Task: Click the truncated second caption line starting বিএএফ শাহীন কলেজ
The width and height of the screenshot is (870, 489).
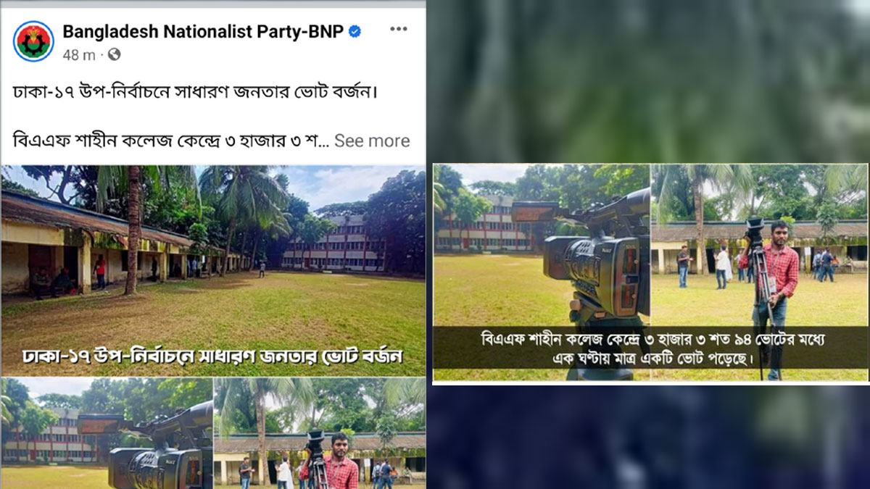Action: 171,141
